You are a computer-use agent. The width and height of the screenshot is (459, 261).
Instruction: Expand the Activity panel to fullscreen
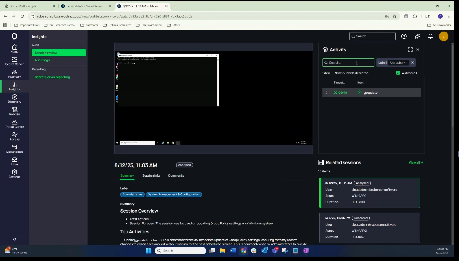(410, 50)
